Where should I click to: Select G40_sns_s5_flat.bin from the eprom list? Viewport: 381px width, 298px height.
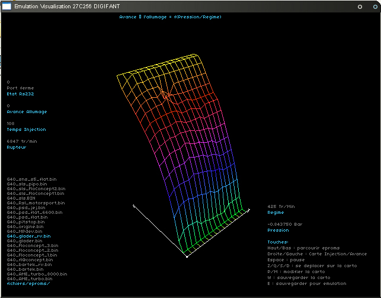pos(32,178)
